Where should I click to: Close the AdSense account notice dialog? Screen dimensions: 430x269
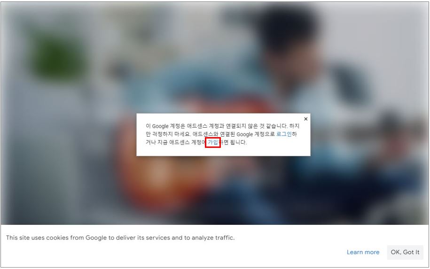(306, 119)
